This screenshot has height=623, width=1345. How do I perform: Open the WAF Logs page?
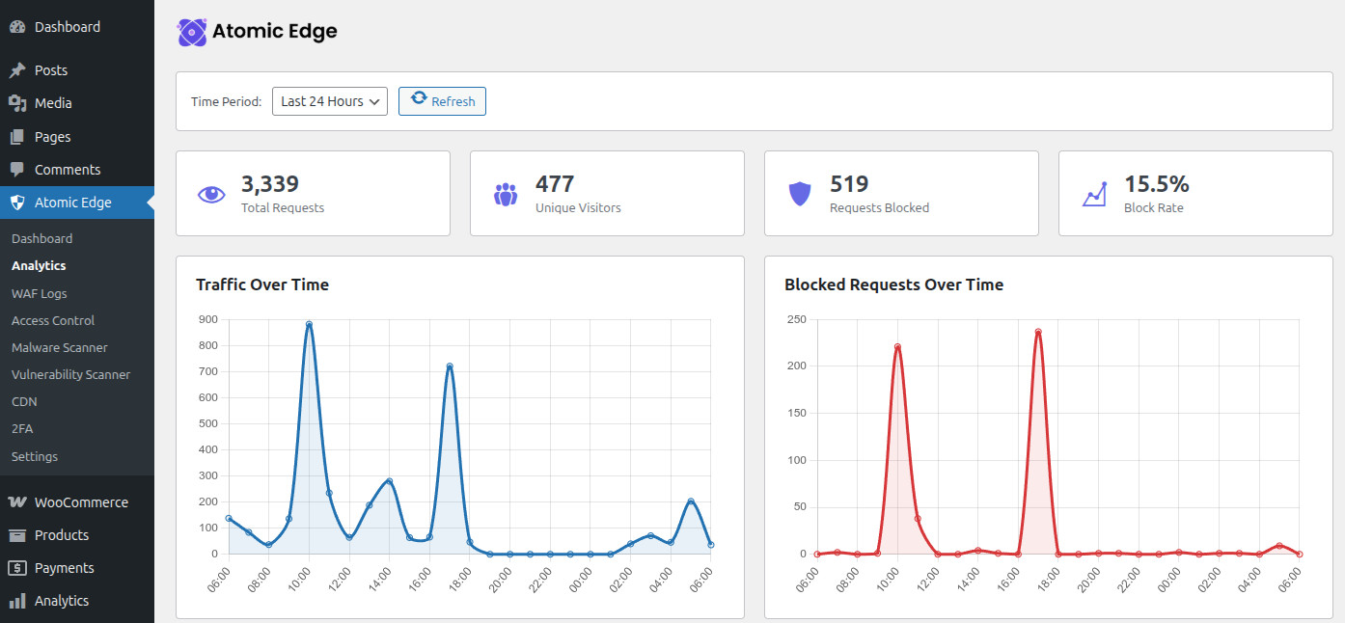39,293
